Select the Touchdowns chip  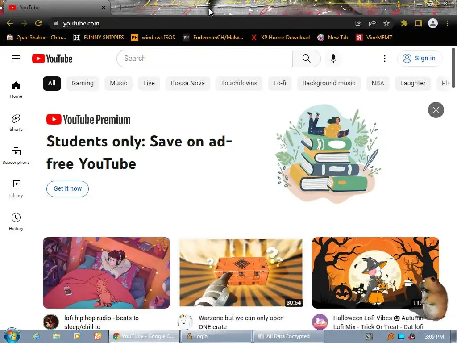pyautogui.click(x=239, y=83)
